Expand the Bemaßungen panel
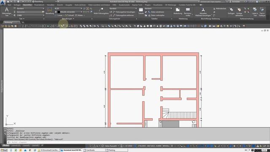This screenshot has width=270, height=152. 68,19
